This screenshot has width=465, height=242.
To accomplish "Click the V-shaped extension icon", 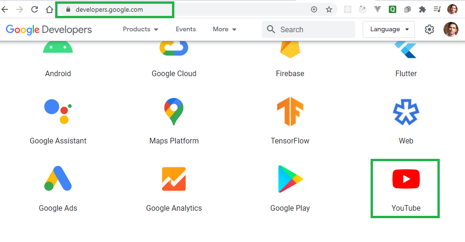I will (378, 9).
